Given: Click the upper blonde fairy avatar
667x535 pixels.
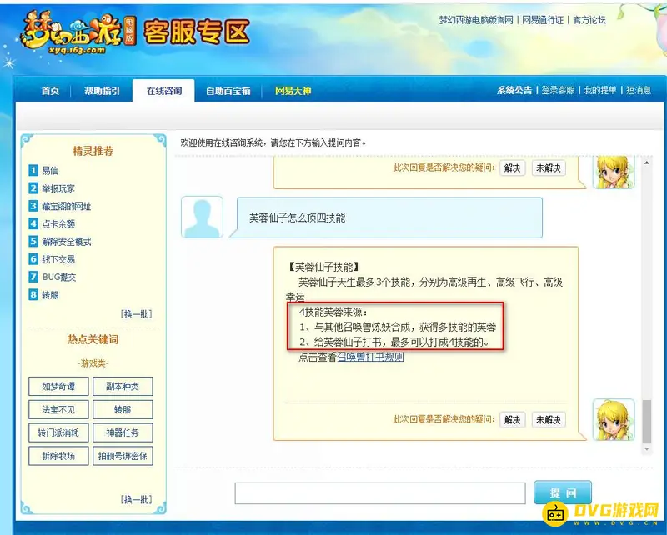Looking at the screenshot, I should click(x=614, y=172).
